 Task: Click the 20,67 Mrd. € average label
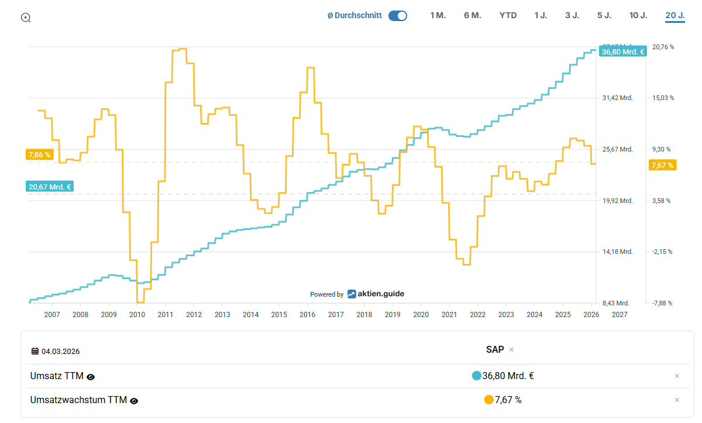[x=50, y=187]
